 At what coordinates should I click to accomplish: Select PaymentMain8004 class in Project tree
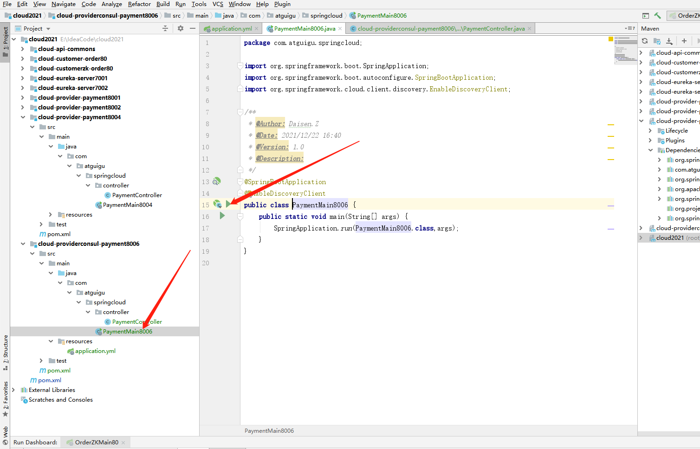(x=127, y=205)
